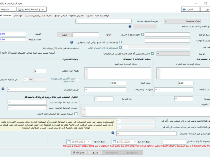Toggle اخفاء الرقم / الاسم checkbox
Image resolution: width=210 pixels, height=157 pixels.
click(143, 34)
